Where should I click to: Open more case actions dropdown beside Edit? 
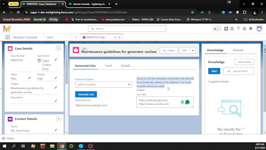(x=193, y=51)
